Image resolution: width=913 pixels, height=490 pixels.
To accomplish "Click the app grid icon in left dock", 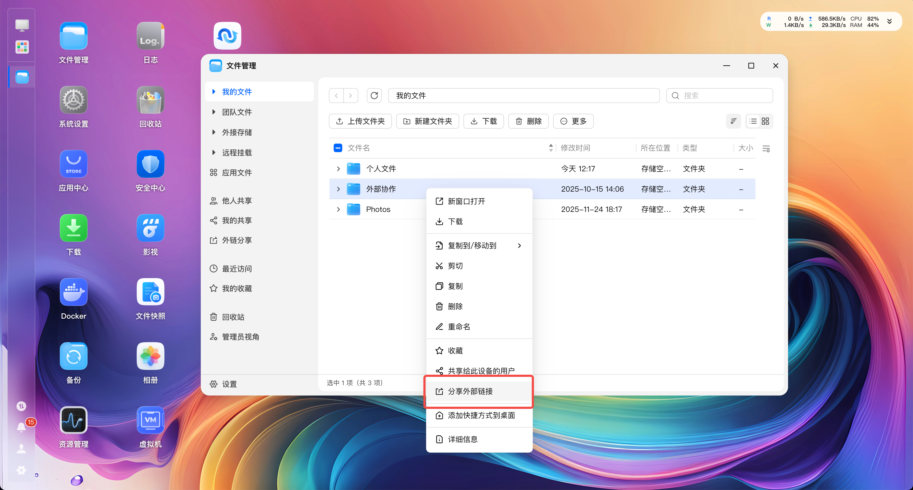I will click(x=22, y=47).
